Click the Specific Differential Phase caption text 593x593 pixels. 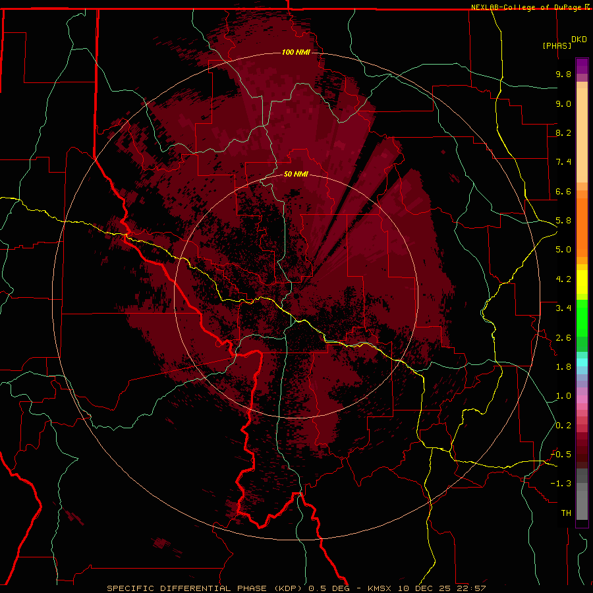click(x=296, y=588)
